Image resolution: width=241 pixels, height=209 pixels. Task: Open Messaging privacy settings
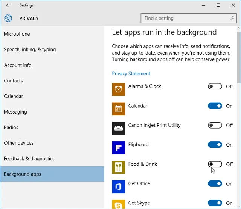pyautogui.click(x=52, y=112)
